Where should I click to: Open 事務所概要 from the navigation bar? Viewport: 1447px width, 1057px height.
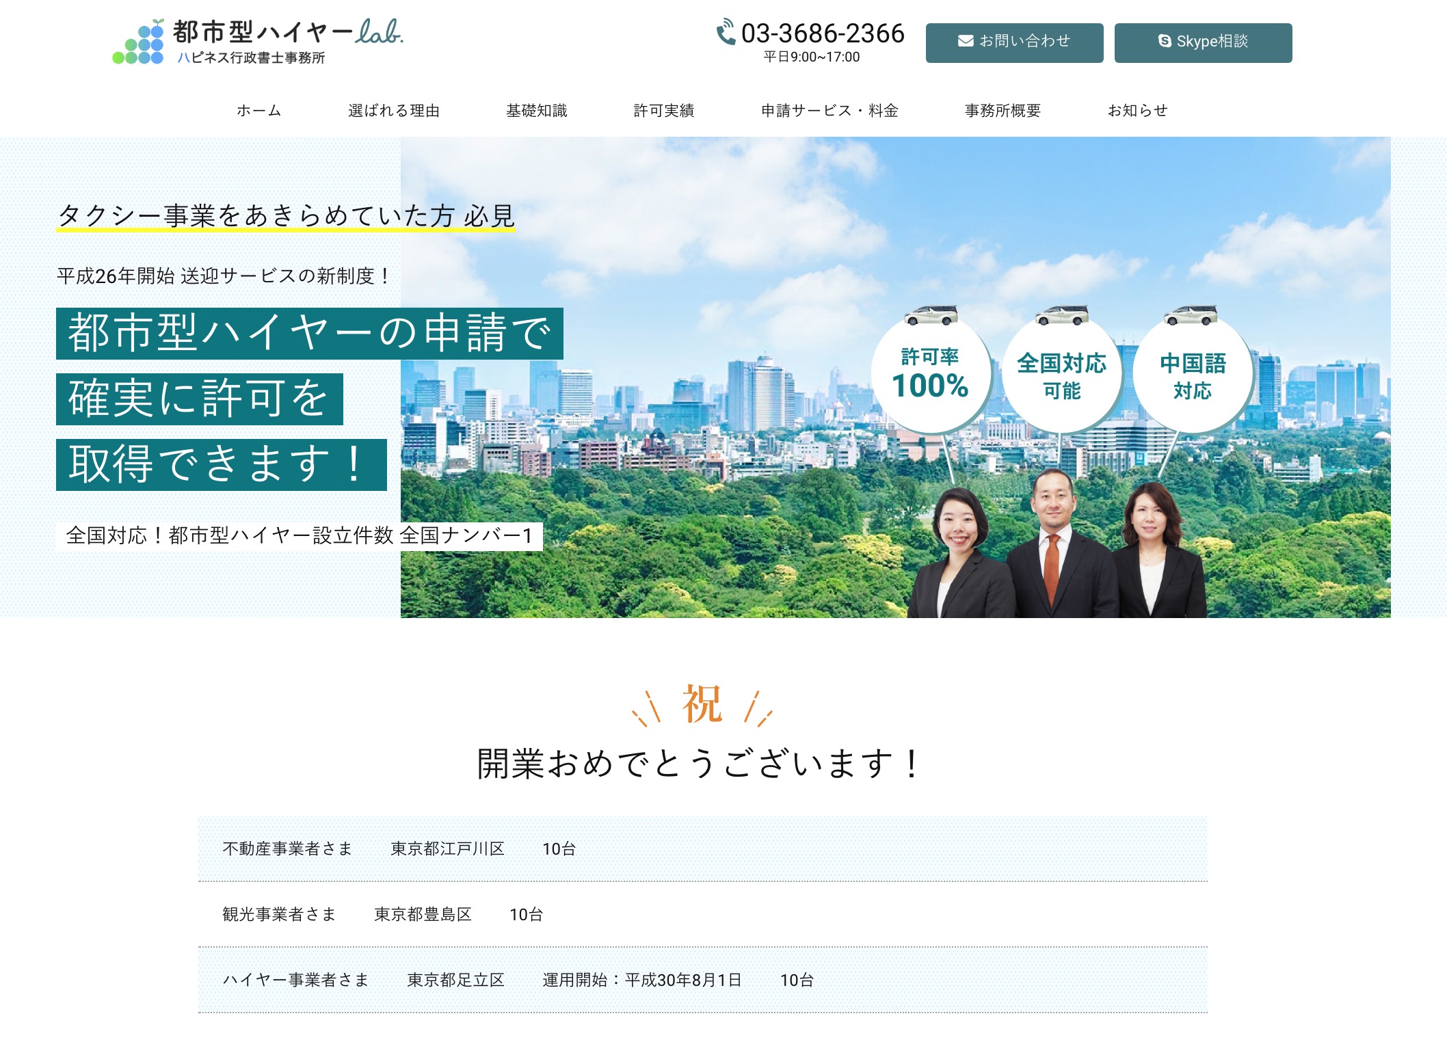(1003, 110)
